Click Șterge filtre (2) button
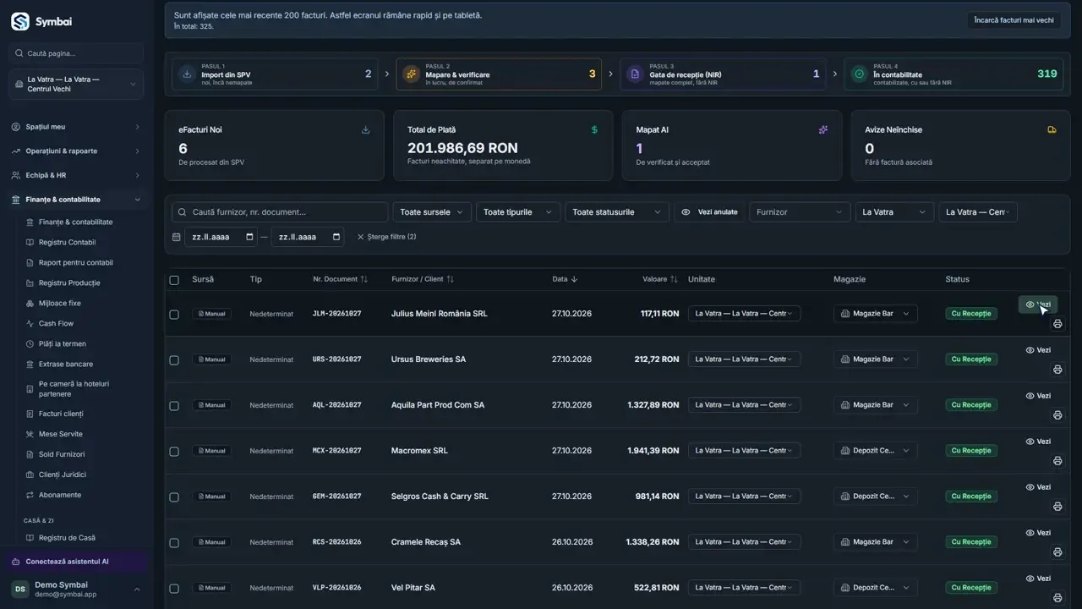The height and width of the screenshot is (609, 1082). tap(386, 237)
